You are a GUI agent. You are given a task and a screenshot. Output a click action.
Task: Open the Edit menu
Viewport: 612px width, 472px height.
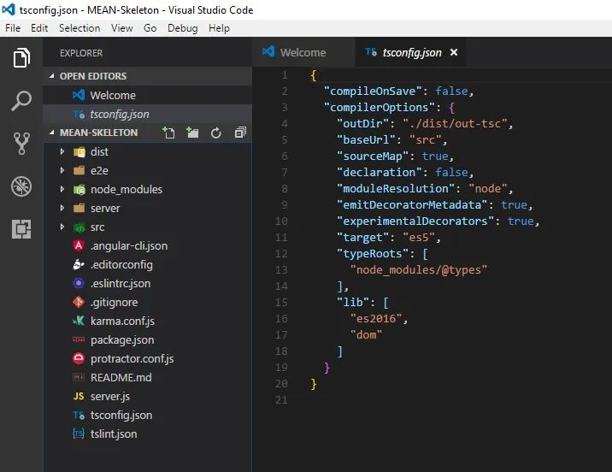(39, 28)
